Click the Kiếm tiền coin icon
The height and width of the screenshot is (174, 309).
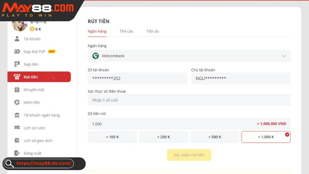point(17,102)
